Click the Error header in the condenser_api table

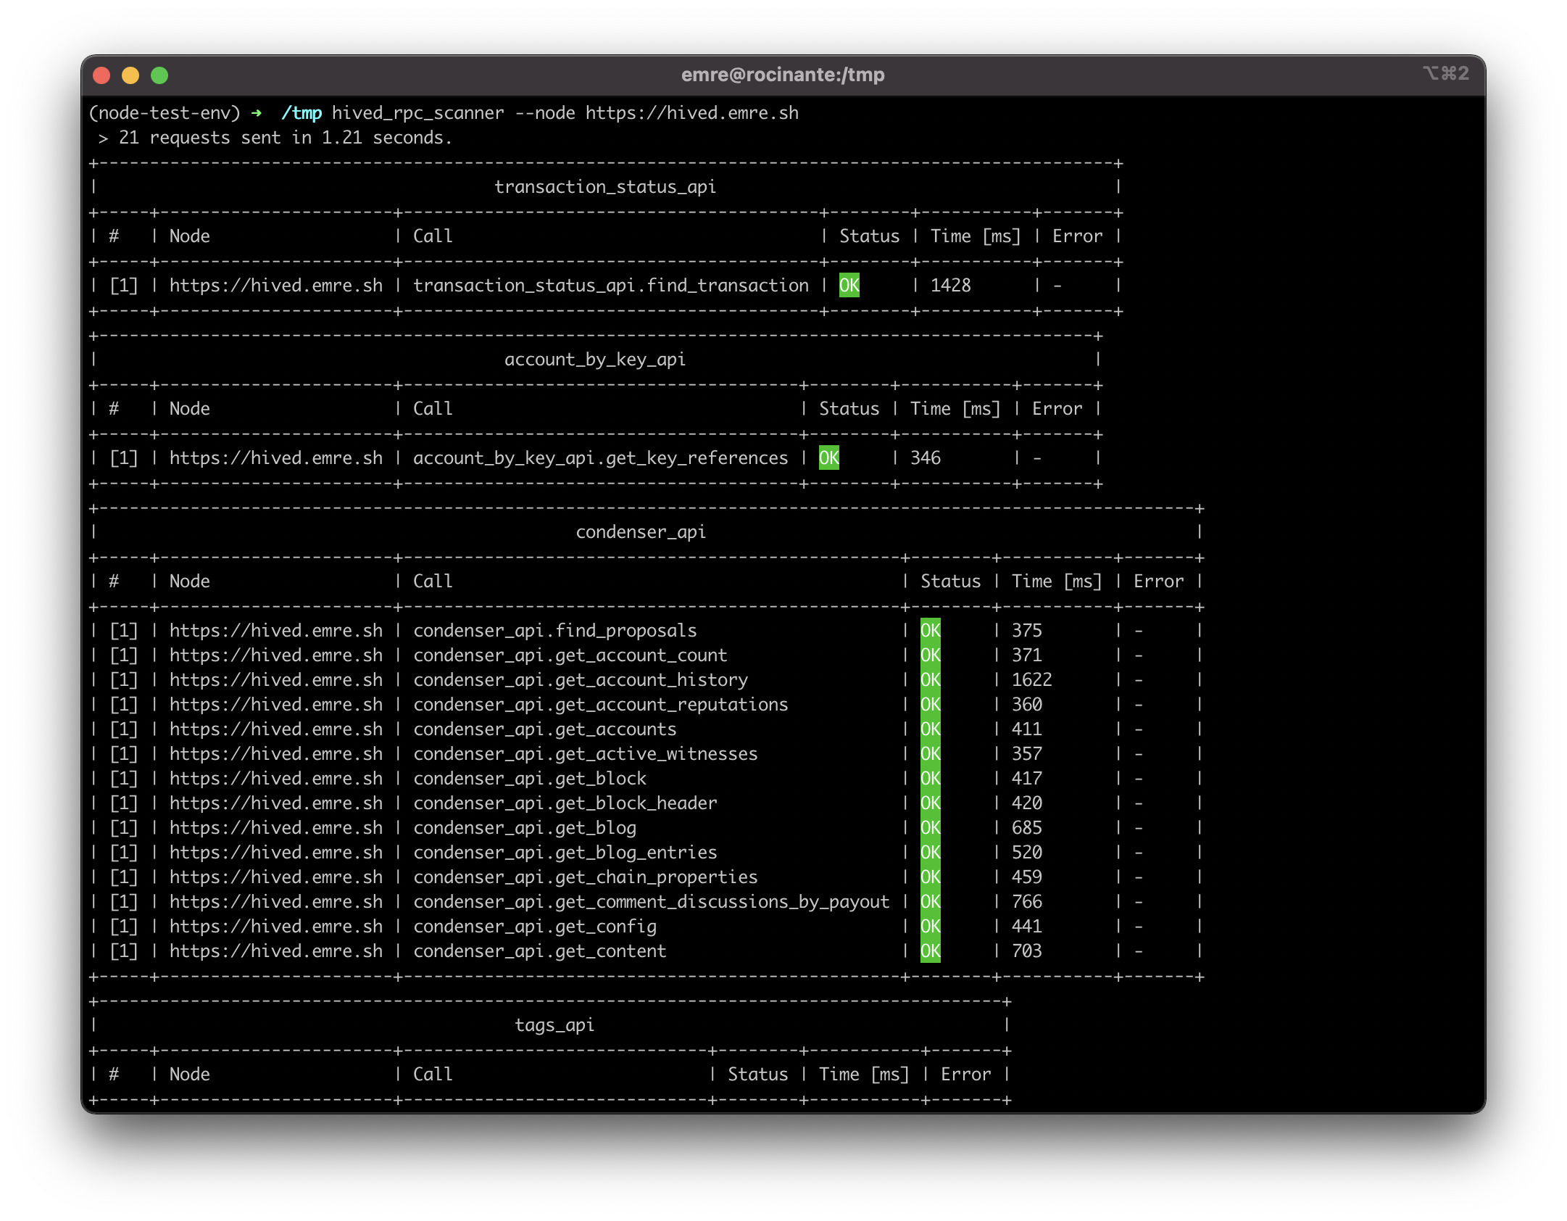pos(1158,581)
